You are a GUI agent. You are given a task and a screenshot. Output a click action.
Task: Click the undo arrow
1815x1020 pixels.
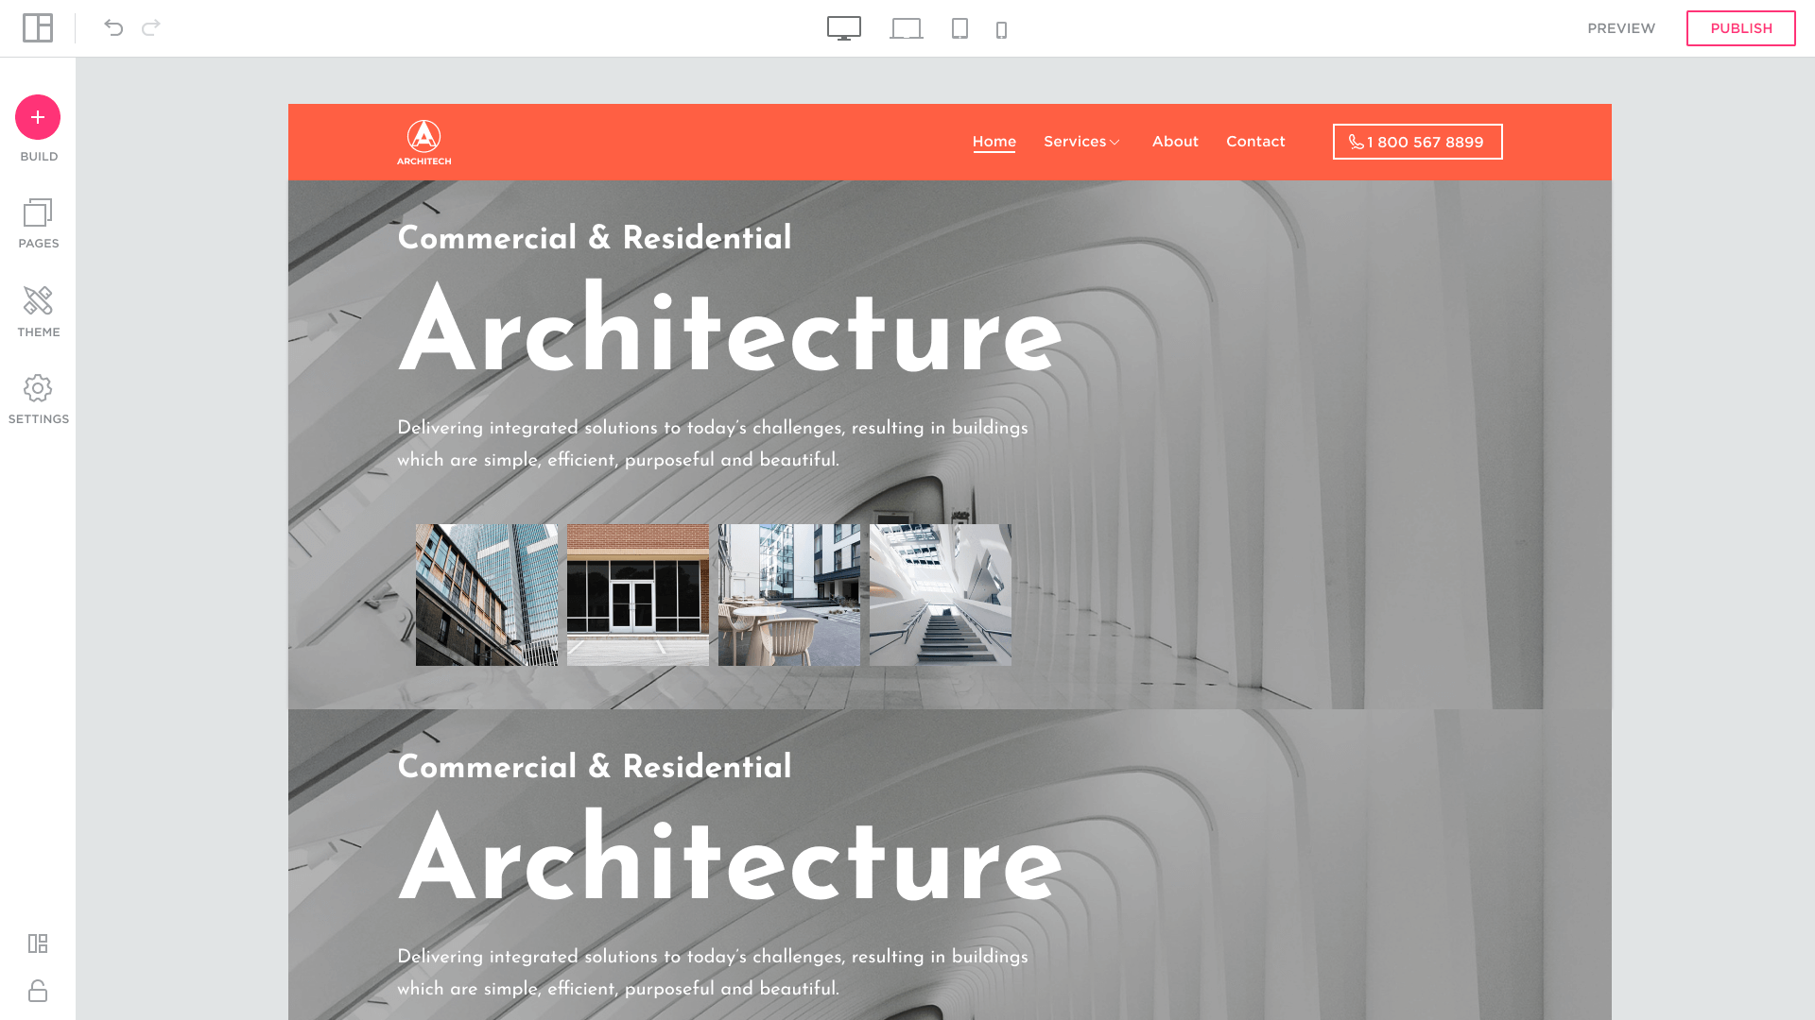click(x=113, y=28)
